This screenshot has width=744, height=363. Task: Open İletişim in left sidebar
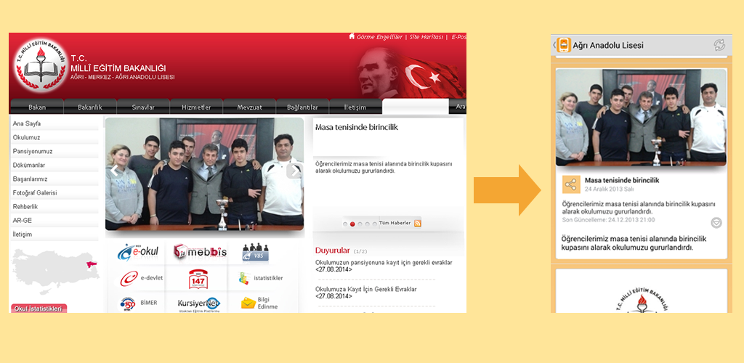[x=54, y=234]
